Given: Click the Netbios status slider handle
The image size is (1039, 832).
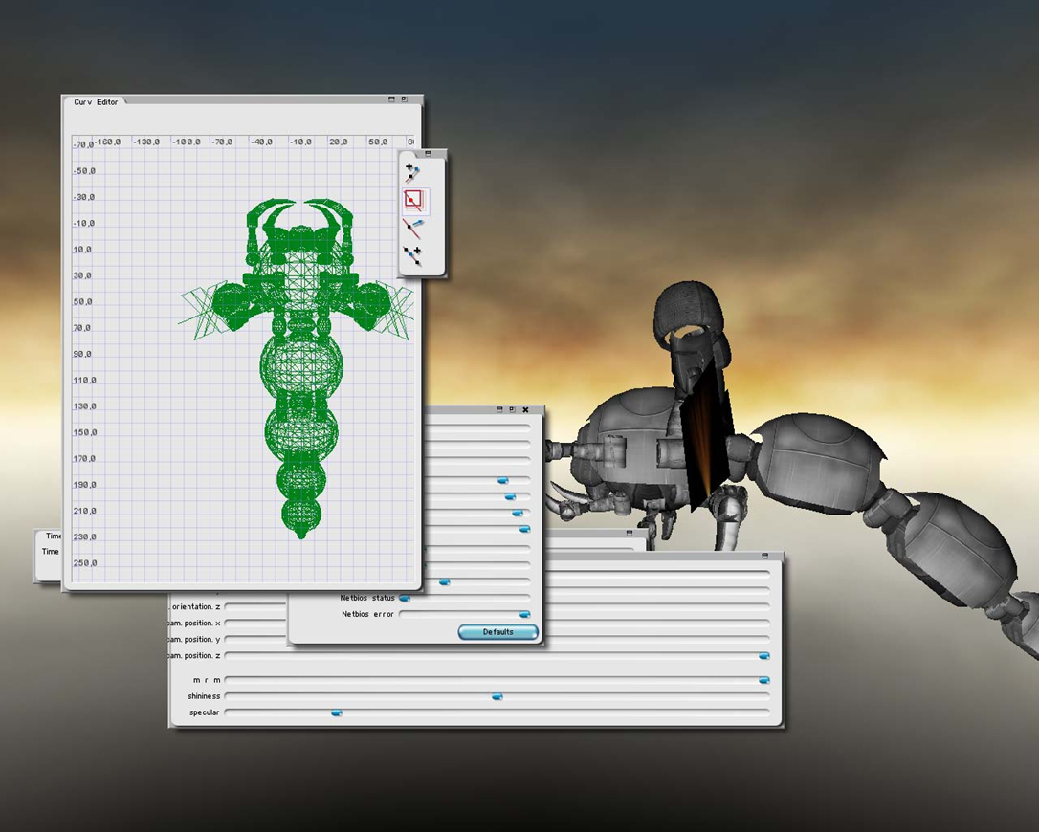Looking at the screenshot, I should point(405,599).
